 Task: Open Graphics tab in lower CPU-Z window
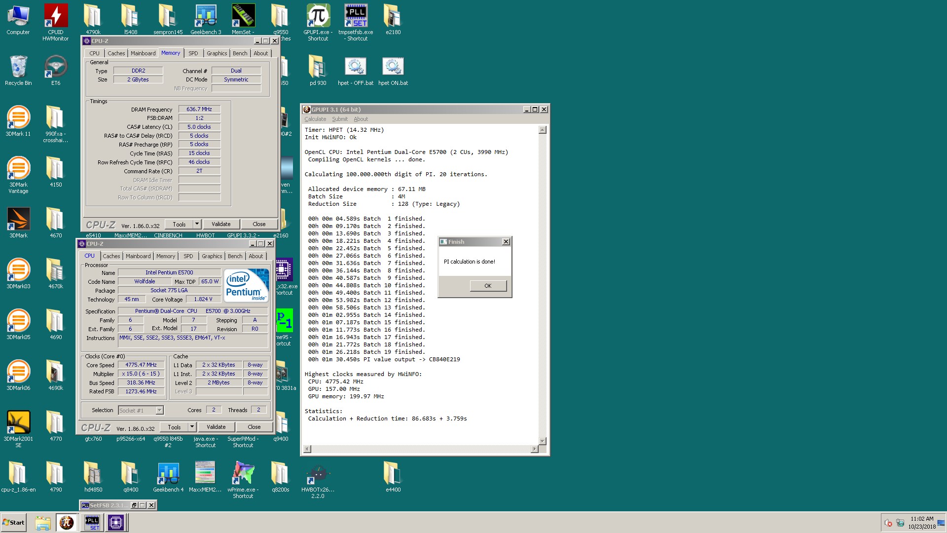[212, 256]
